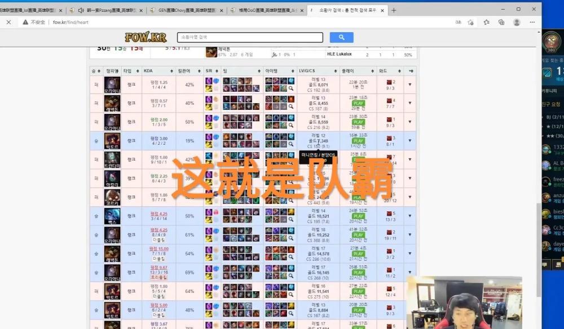Sort table by KDA column header
The height and width of the screenshot is (329, 564).
158,71
